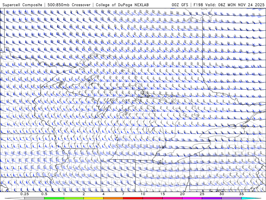
Task: Click the F198 Valid 06Z MON NOV 24 2025 text
Action: [x=229, y=5]
